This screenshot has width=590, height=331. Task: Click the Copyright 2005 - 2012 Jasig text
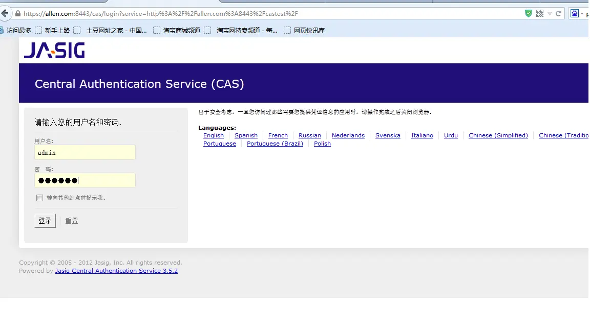pyautogui.click(x=100, y=263)
